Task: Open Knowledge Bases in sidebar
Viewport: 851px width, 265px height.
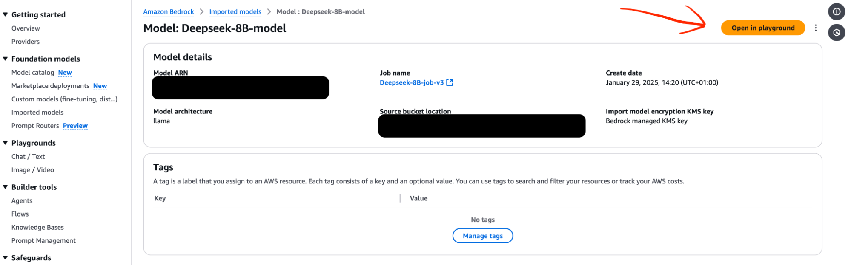Action: point(37,227)
